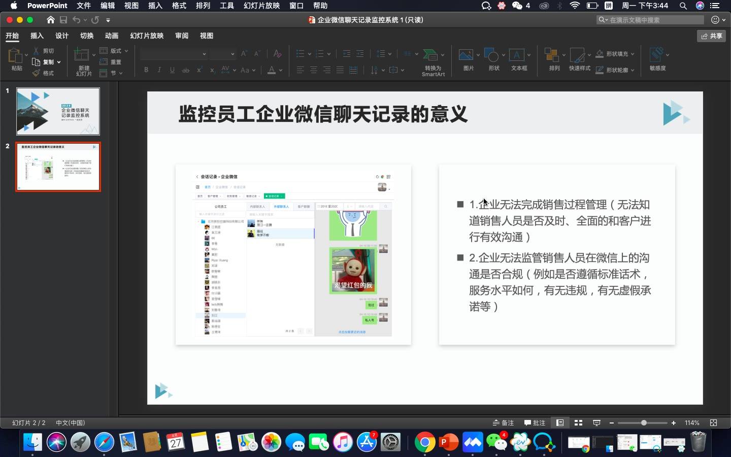Click the Save disk icon
The height and width of the screenshot is (457, 731).
point(63,20)
